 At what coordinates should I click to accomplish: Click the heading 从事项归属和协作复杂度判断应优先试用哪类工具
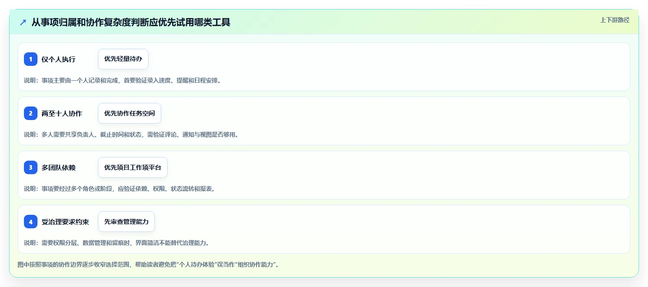point(131,22)
